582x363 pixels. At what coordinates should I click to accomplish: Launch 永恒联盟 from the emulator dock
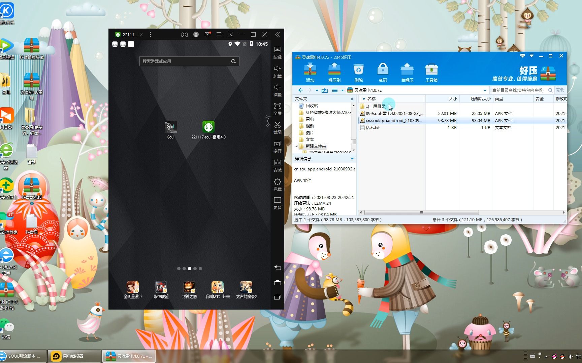point(161,290)
